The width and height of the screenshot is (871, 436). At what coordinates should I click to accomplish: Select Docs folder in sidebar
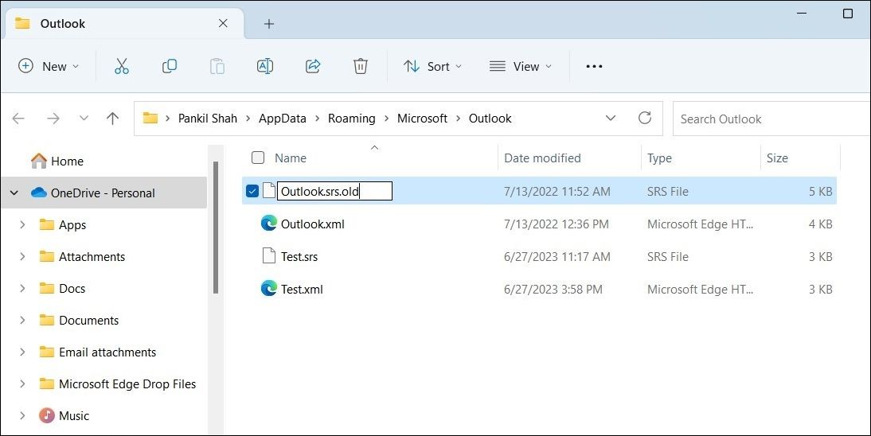point(72,288)
